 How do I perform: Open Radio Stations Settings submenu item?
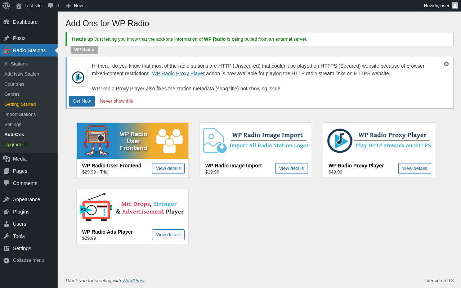(x=13, y=125)
